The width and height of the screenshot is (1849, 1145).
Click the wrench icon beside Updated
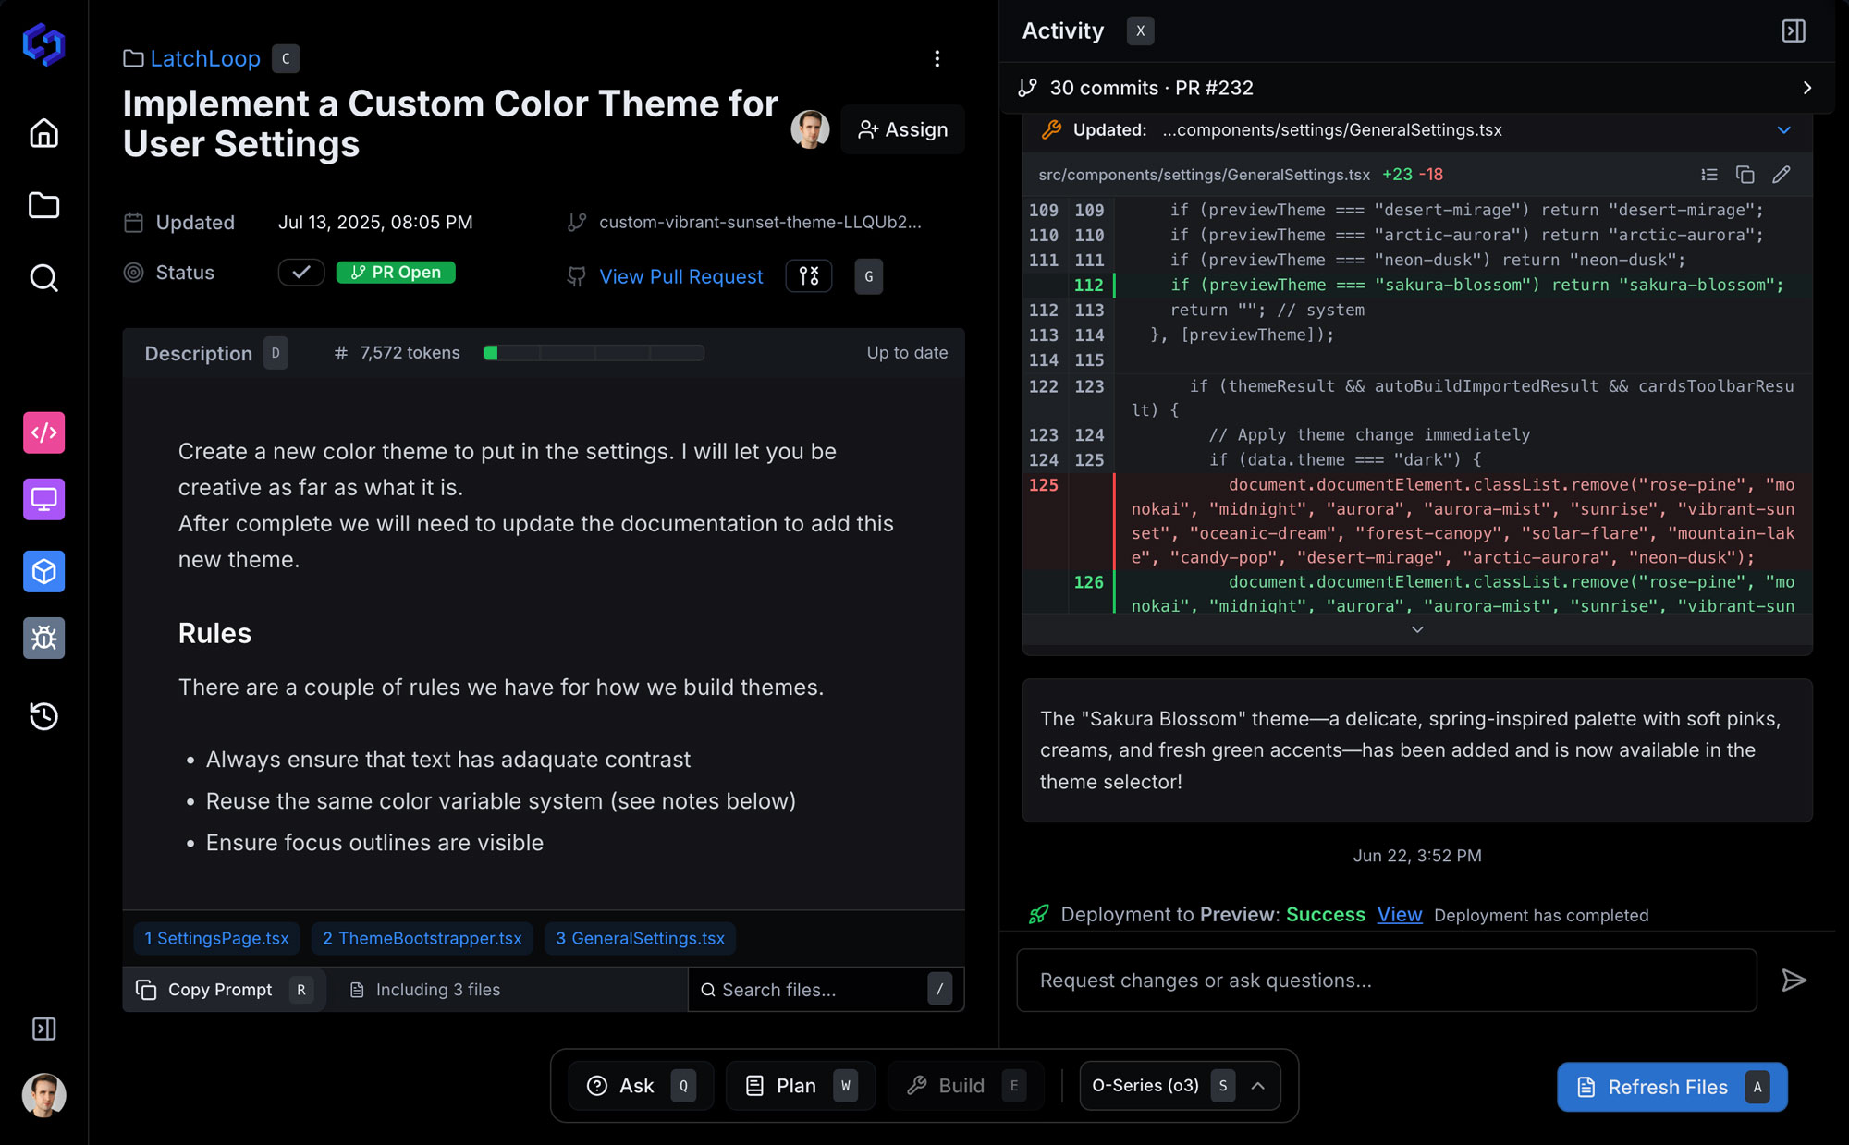[x=1051, y=129]
